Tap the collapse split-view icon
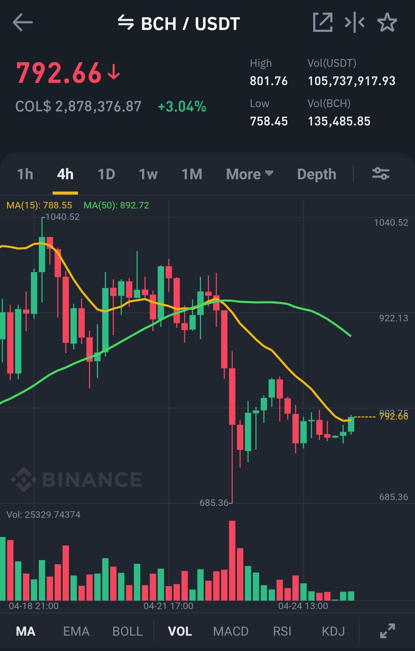 coord(355,22)
